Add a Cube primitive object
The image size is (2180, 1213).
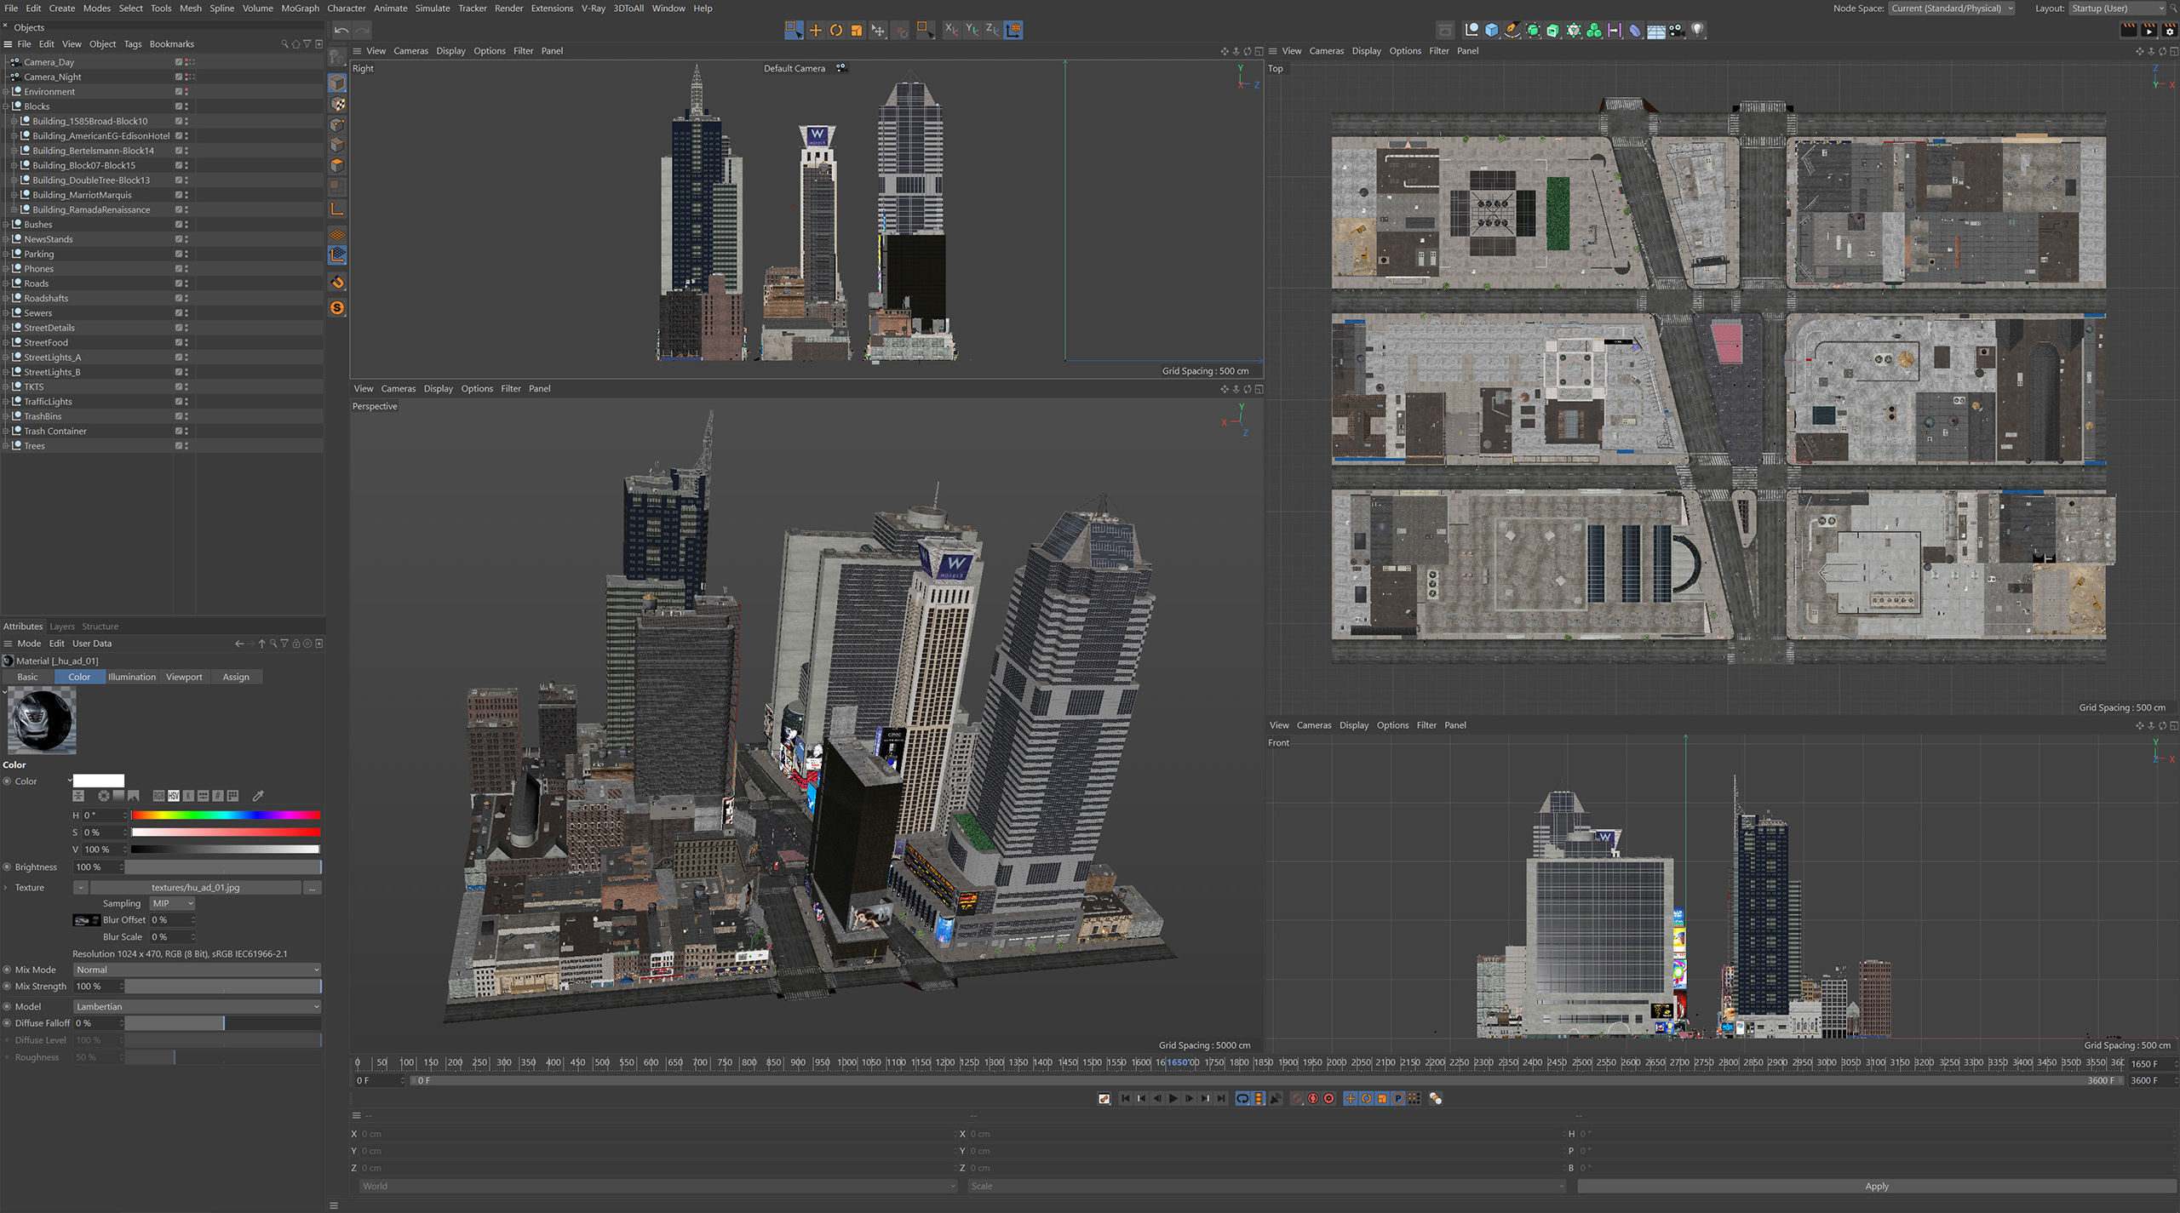tap(1491, 31)
